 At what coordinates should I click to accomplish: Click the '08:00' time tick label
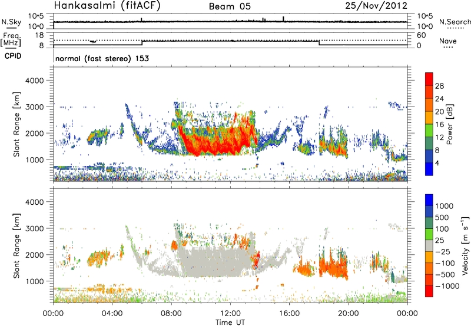[171, 314]
